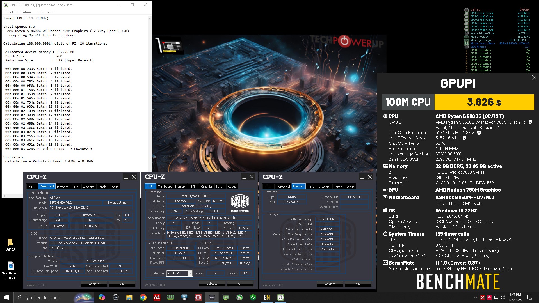Open the green heartbeat monitor taskbar icon

pyautogui.click(x=253, y=297)
